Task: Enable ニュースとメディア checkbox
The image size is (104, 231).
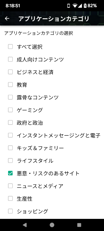Action: coord(10,186)
